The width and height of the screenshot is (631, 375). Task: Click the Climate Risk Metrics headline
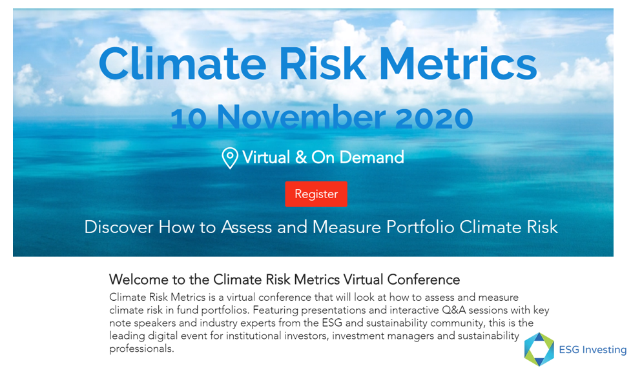pyautogui.click(x=317, y=65)
